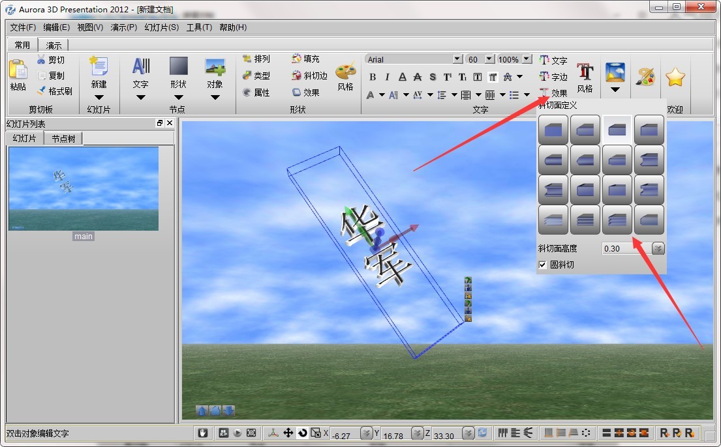Open the Arial font family dropdown
Viewport: 721px width, 447px height.
tap(457, 59)
